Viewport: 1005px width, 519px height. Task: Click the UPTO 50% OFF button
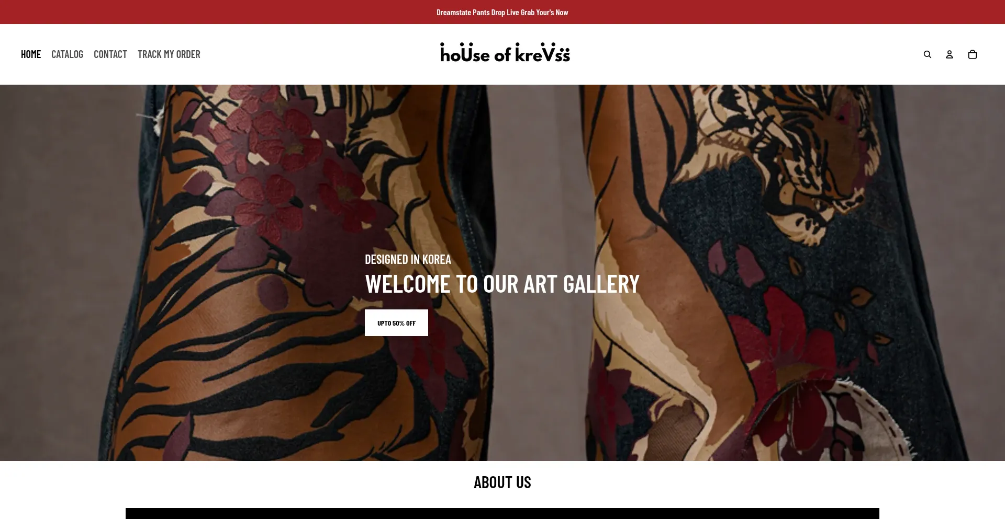click(396, 323)
